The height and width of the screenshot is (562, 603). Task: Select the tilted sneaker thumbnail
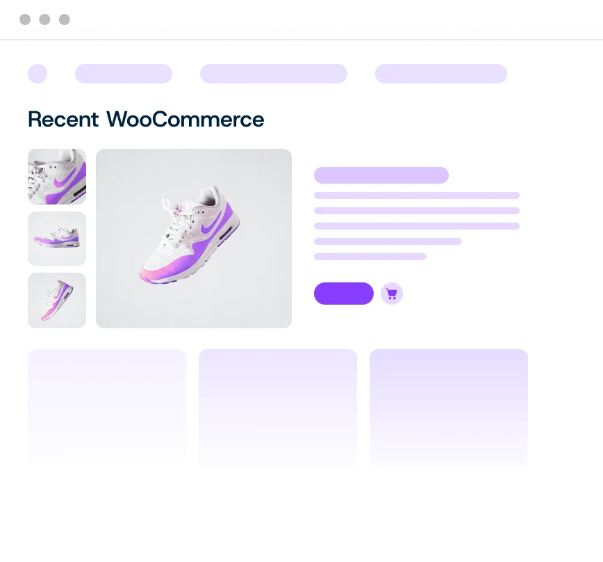tap(57, 300)
